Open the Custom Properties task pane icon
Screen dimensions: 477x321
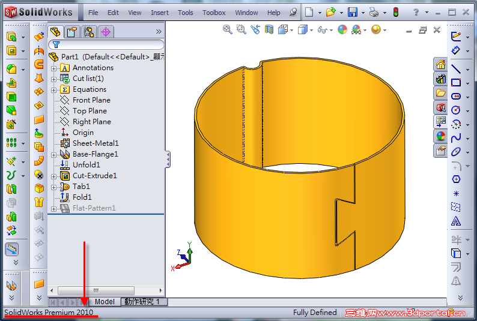440,151
